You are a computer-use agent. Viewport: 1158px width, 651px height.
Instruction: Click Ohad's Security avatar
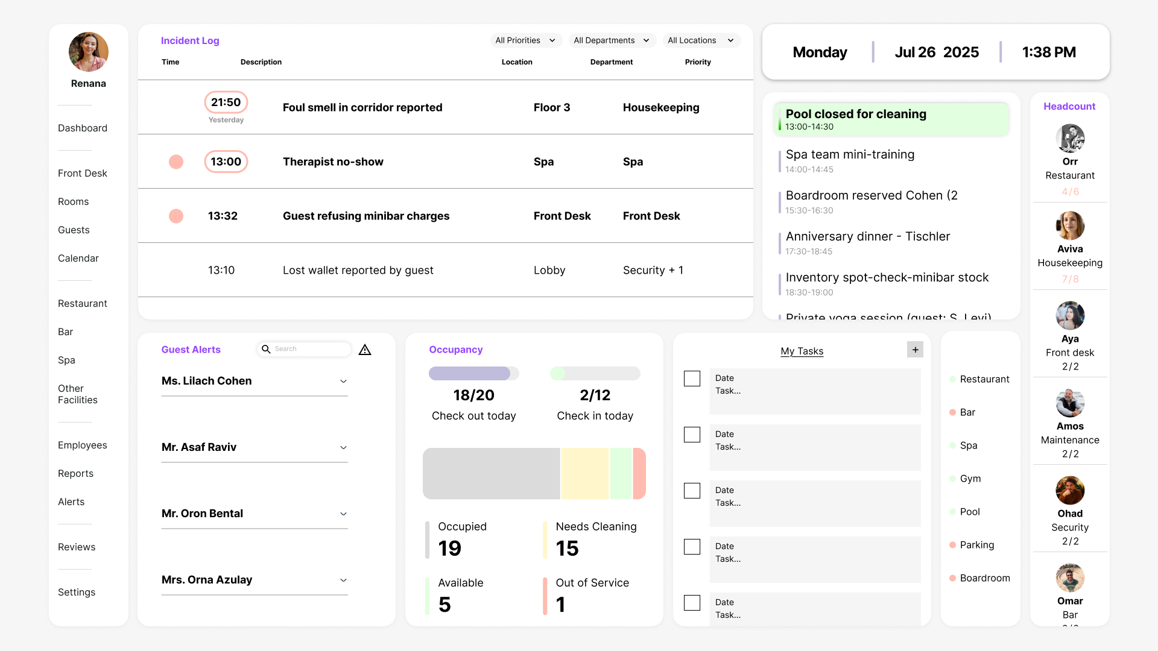[x=1070, y=491]
